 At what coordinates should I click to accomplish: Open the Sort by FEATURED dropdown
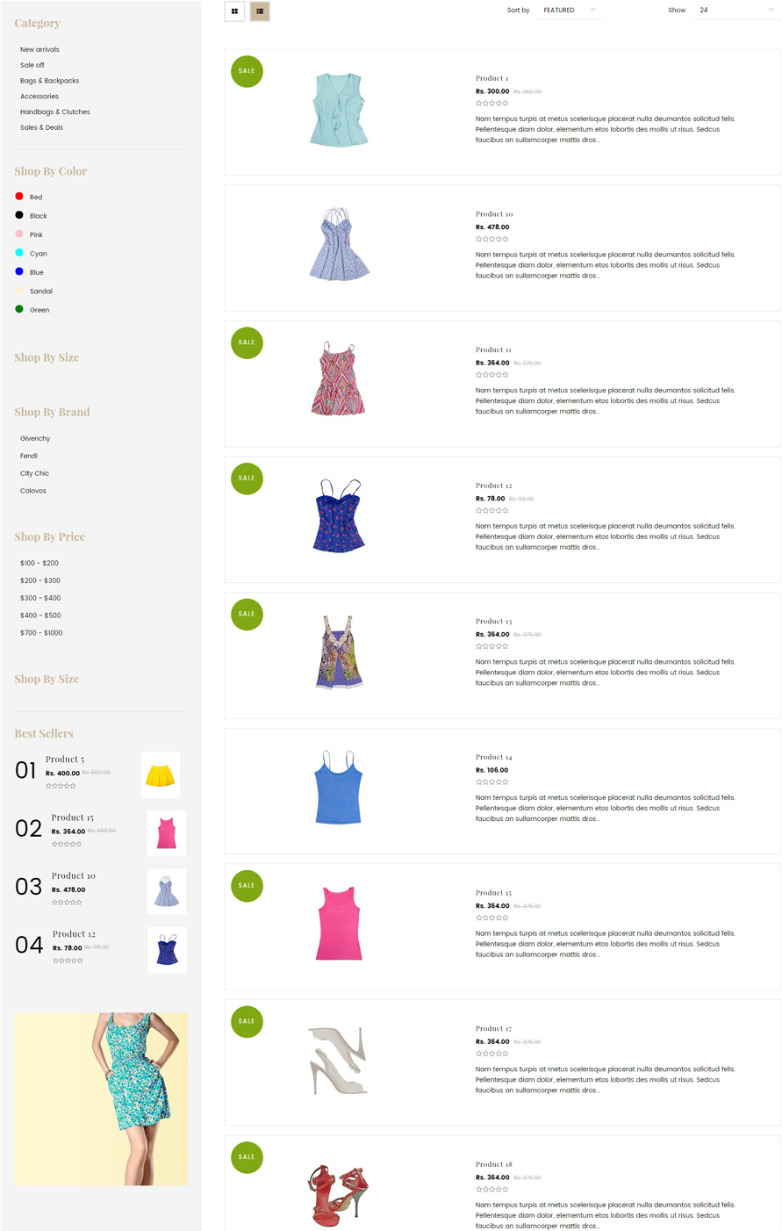(570, 11)
